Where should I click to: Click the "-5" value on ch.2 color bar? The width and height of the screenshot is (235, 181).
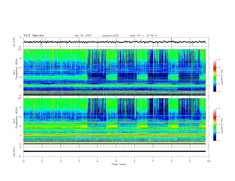[x=219, y=125]
